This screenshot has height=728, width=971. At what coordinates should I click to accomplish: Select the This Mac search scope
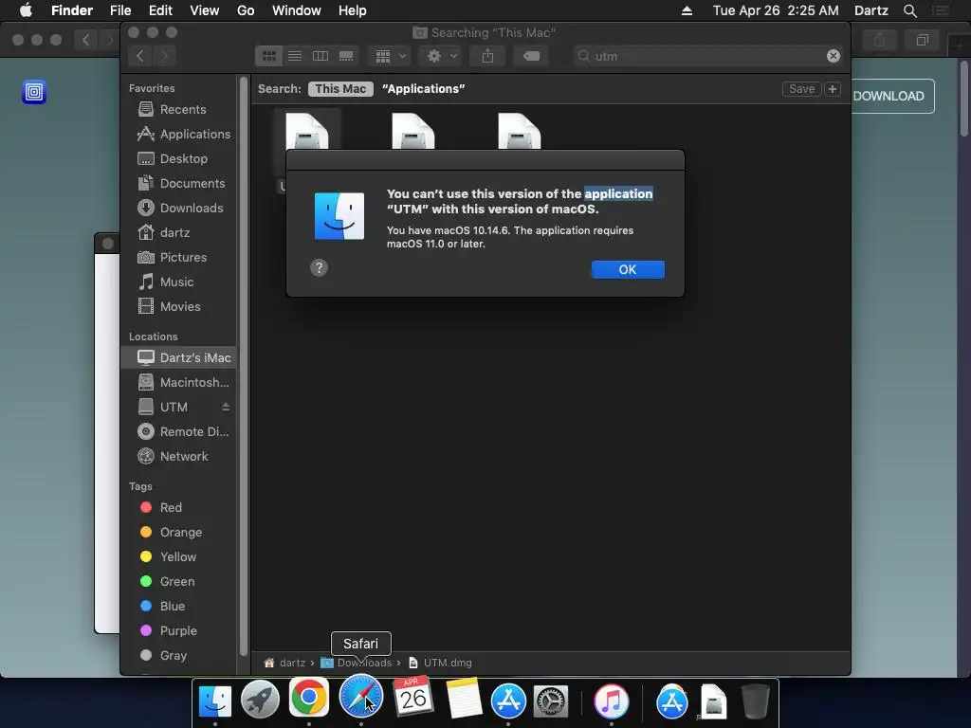340,88
